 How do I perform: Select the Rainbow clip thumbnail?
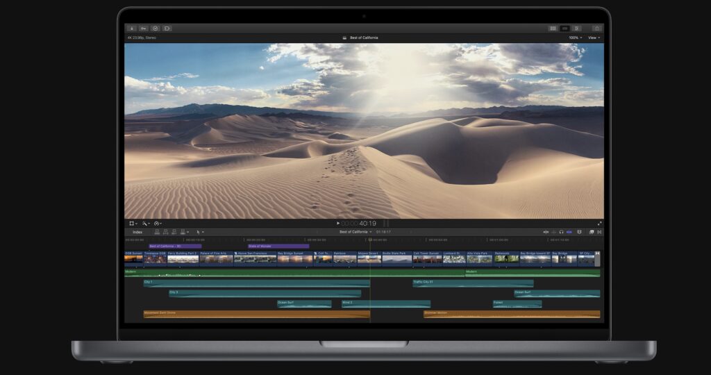pyautogui.click(x=345, y=258)
